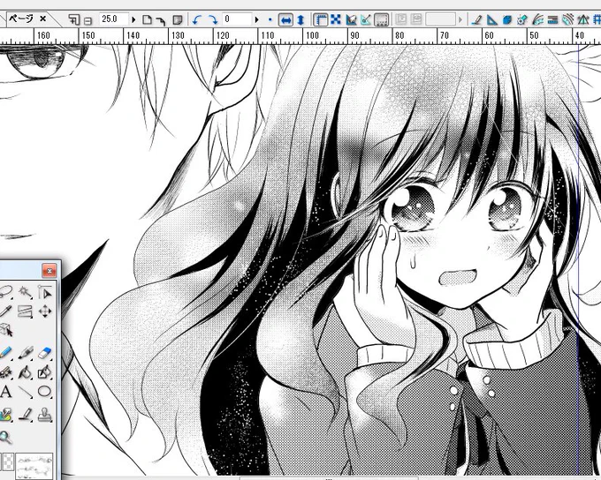The image size is (601, 480).
Task: Click the zoom in icon beside zoom field
Action: point(74,19)
